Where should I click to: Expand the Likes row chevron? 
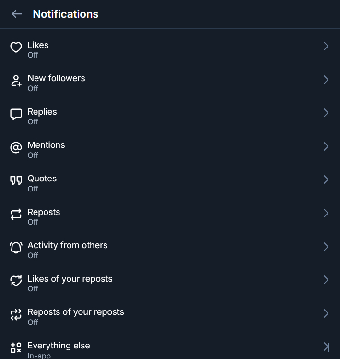click(x=326, y=47)
